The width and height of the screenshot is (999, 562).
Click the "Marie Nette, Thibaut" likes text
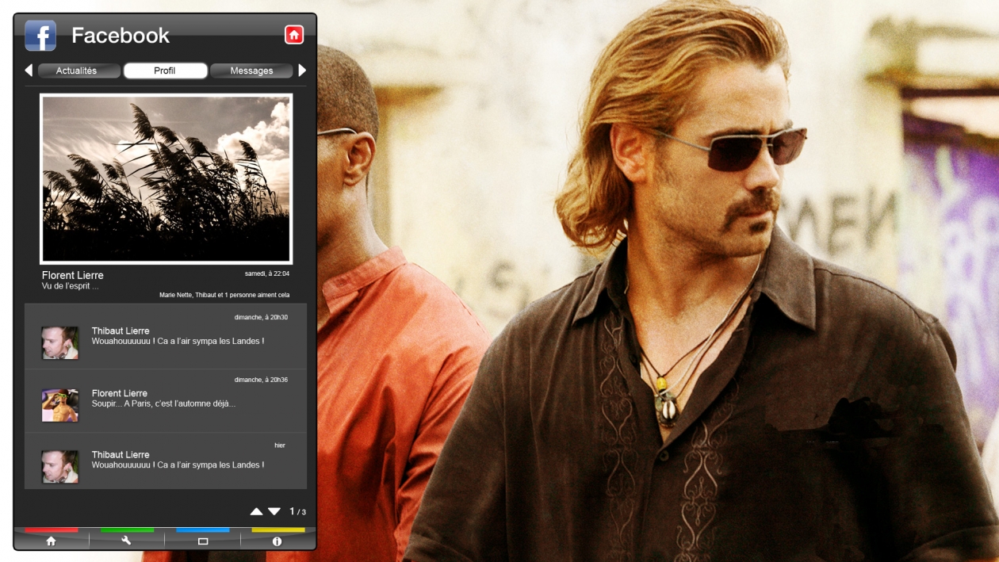pos(224,295)
